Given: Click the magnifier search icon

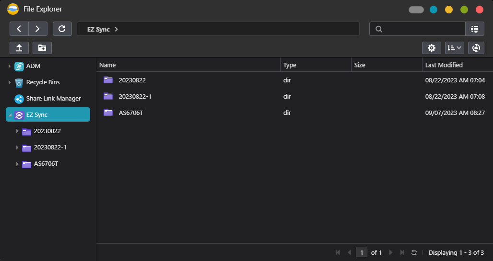Looking at the screenshot, I should tap(379, 29).
